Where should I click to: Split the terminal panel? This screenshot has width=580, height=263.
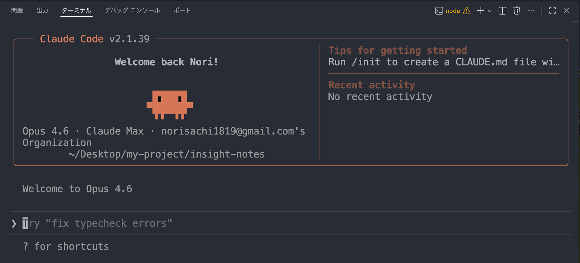(502, 11)
